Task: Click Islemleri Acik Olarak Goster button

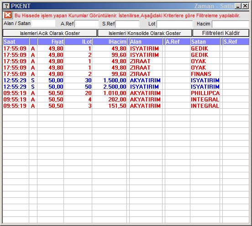Action: coord(50,33)
